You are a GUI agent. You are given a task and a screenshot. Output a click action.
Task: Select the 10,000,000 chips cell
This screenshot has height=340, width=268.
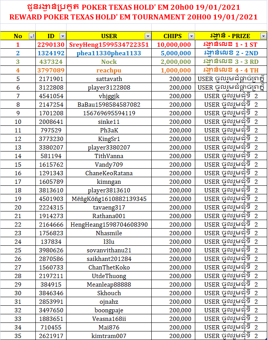[x=173, y=44]
